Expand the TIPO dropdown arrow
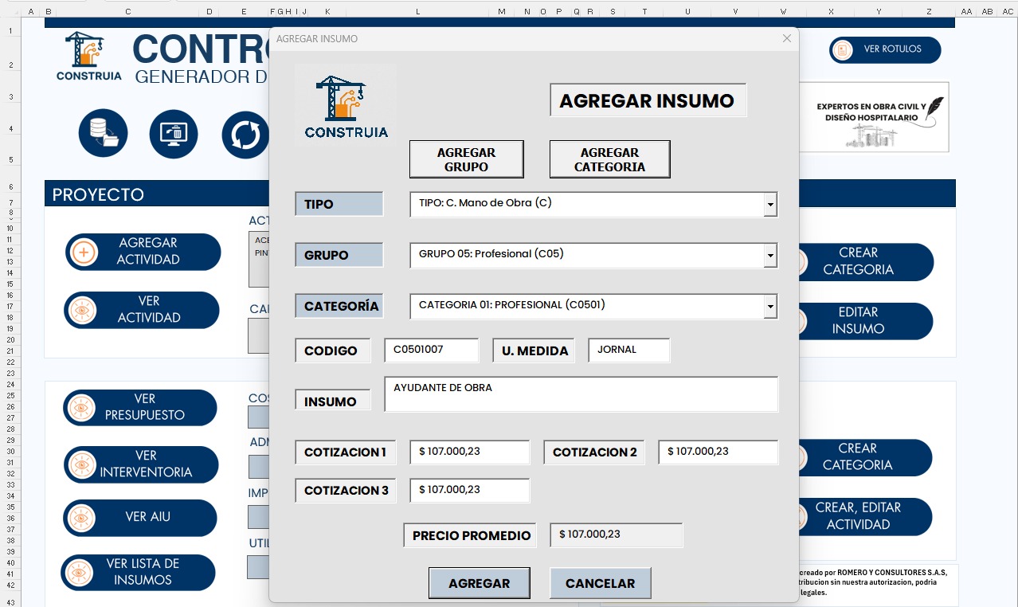1018x607 pixels. coord(769,205)
